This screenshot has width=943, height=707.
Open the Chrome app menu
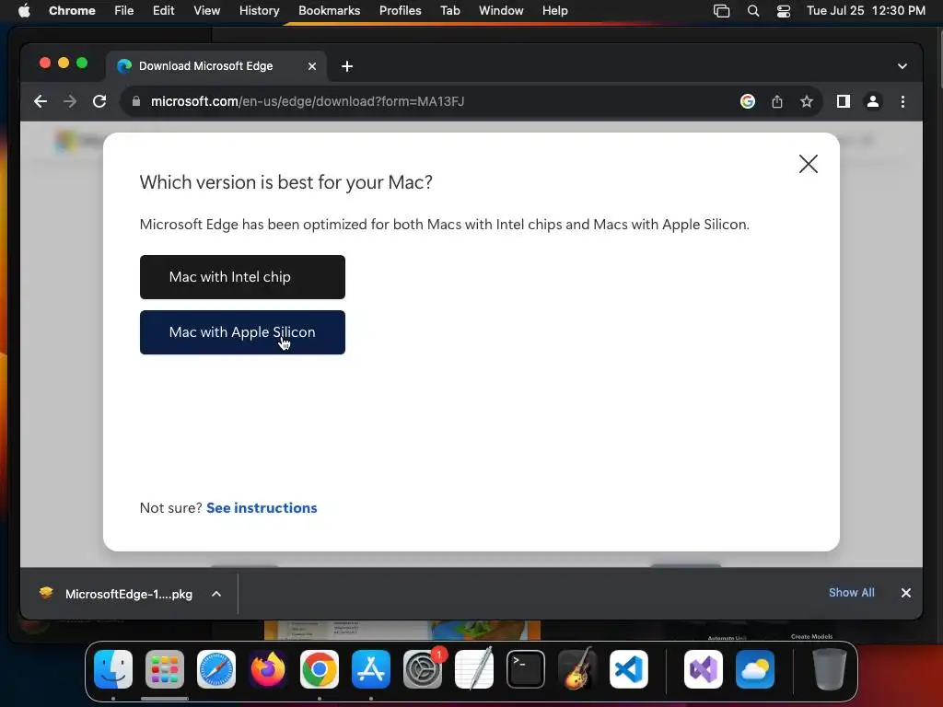(x=72, y=11)
